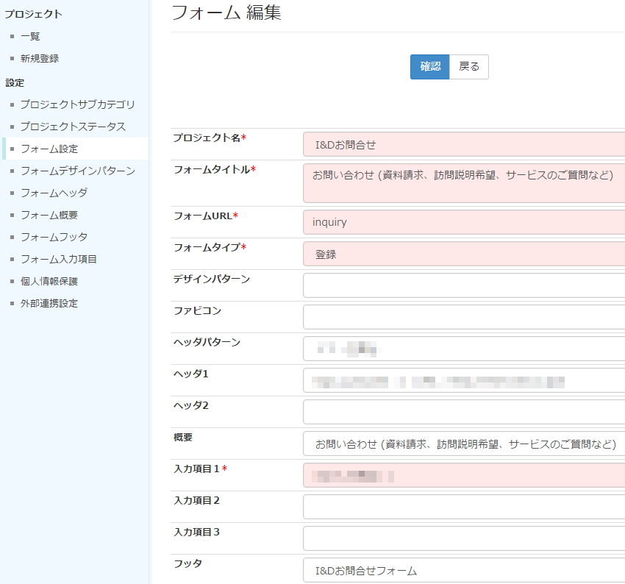
Task: Open the empty デザインパターン dropdown
Action: pos(463,285)
